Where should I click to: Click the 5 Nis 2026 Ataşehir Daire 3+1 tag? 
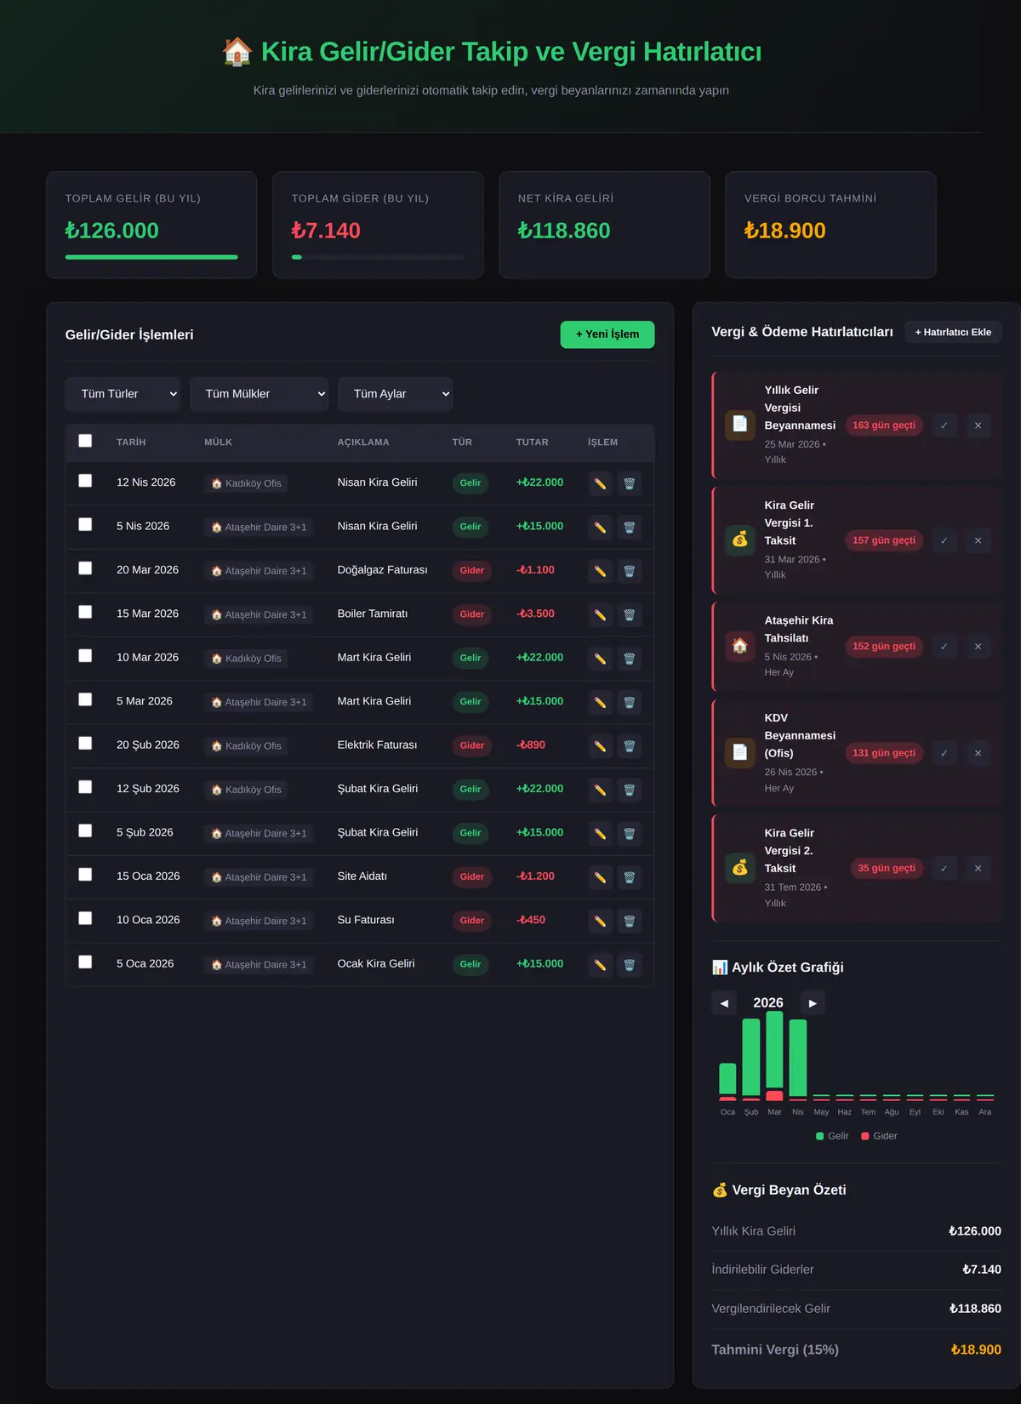click(x=259, y=528)
